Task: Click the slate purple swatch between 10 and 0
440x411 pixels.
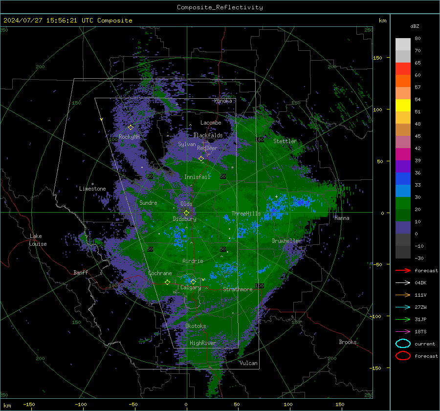Action: pos(403,228)
